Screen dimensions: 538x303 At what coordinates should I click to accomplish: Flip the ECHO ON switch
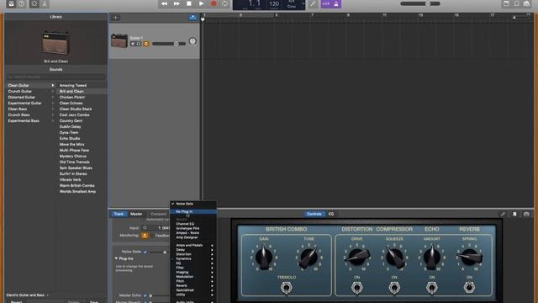[431, 288]
